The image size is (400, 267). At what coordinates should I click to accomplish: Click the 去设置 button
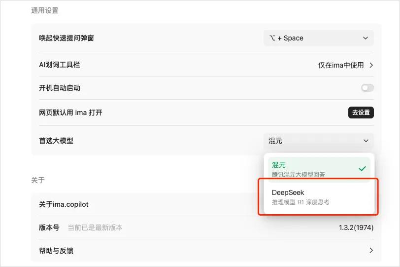[x=361, y=113]
